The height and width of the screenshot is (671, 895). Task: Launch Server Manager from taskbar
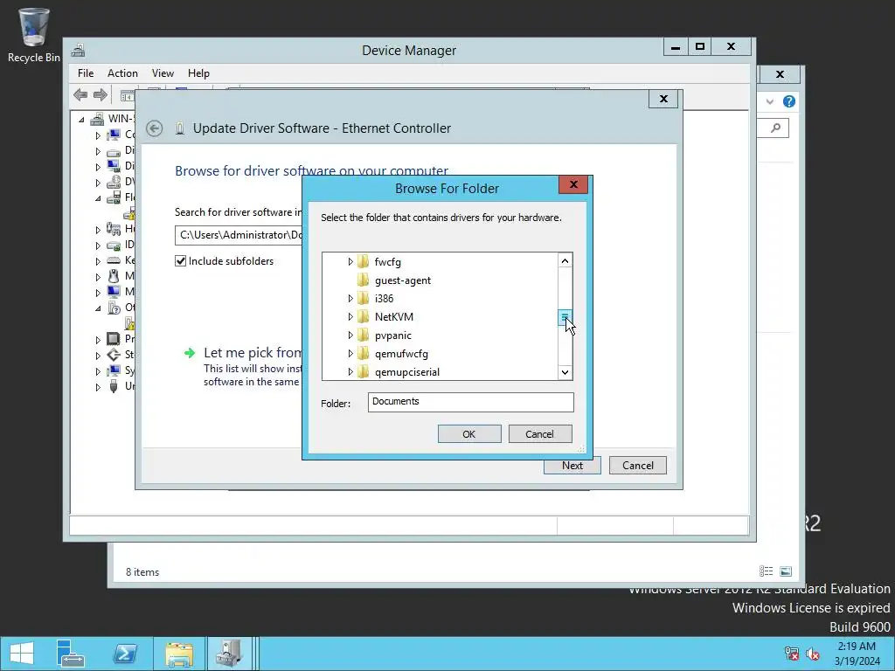pos(70,654)
